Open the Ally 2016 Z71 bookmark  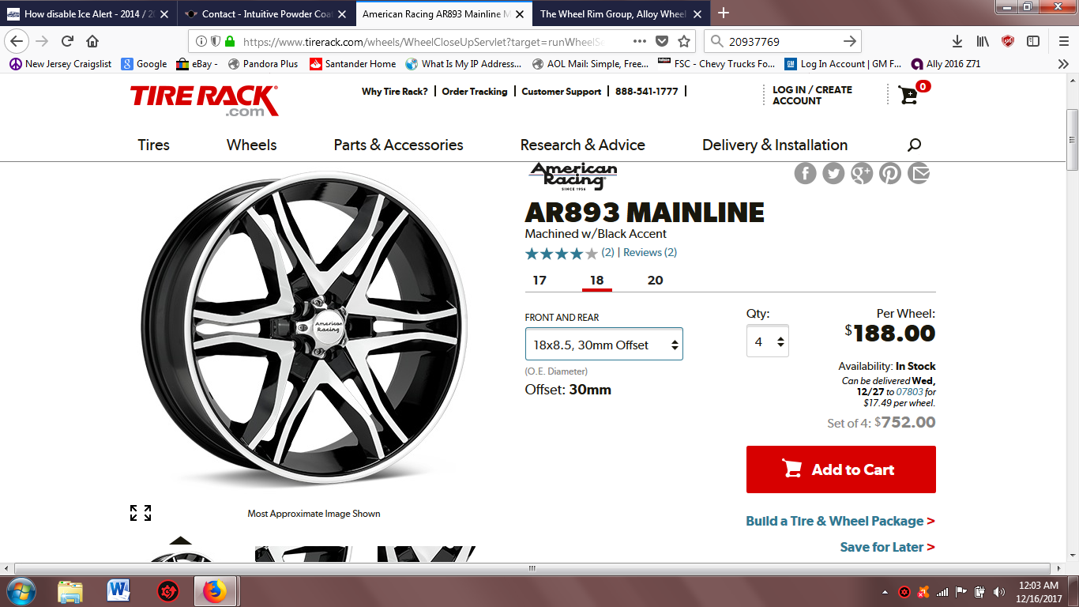coord(946,64)
